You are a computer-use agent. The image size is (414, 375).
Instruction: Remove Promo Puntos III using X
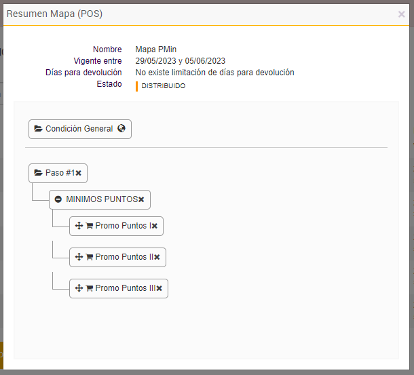tap(159, 288)
